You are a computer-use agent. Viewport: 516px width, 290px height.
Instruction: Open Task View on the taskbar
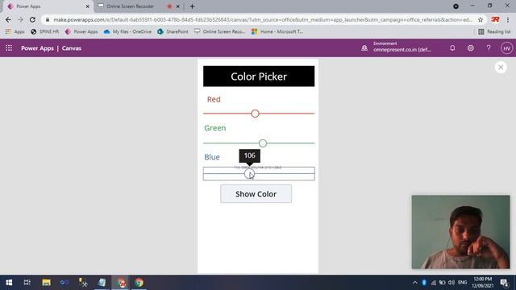pos(27,283)
